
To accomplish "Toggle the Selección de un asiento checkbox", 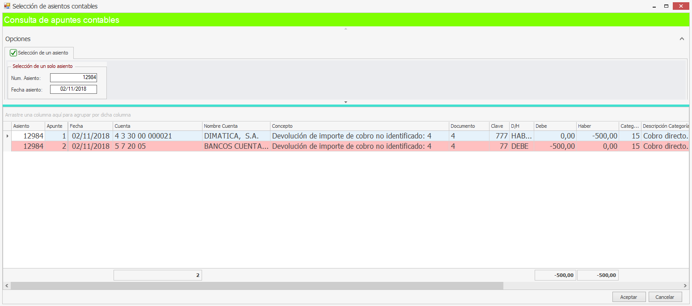I will pyautogui.click(x=13, y=53).
